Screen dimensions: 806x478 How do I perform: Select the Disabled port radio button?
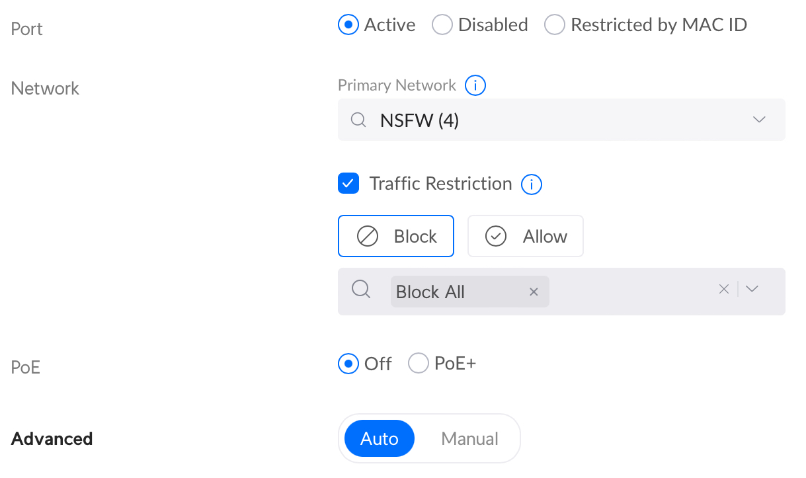[442, 25]
